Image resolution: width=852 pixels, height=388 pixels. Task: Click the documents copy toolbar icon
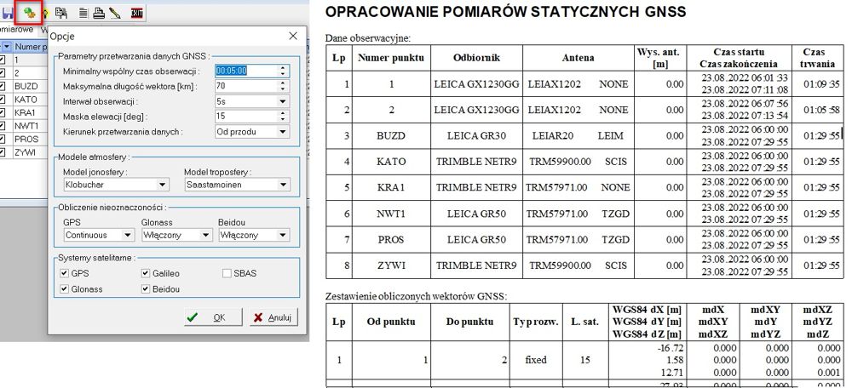click(x=60, y=13)
